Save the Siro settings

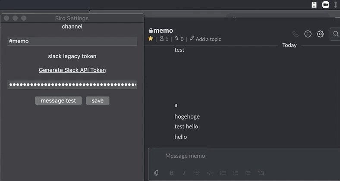click(x=98, y=100)
